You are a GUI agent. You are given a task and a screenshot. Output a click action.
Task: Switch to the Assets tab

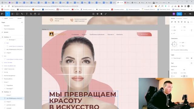click(11, 18)
